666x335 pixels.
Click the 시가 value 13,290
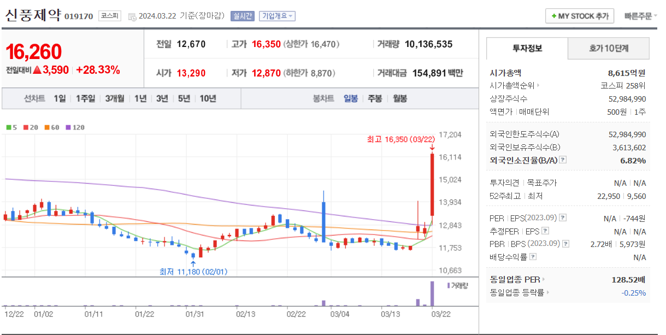click(x=191, y=73)
